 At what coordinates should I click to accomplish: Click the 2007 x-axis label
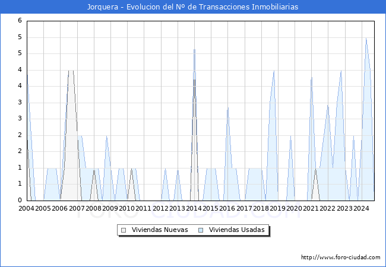77,208
